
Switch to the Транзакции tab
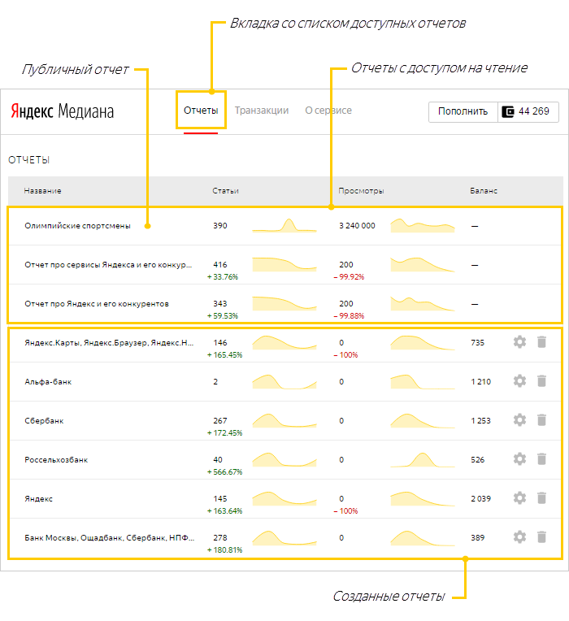tap(262, 111)
